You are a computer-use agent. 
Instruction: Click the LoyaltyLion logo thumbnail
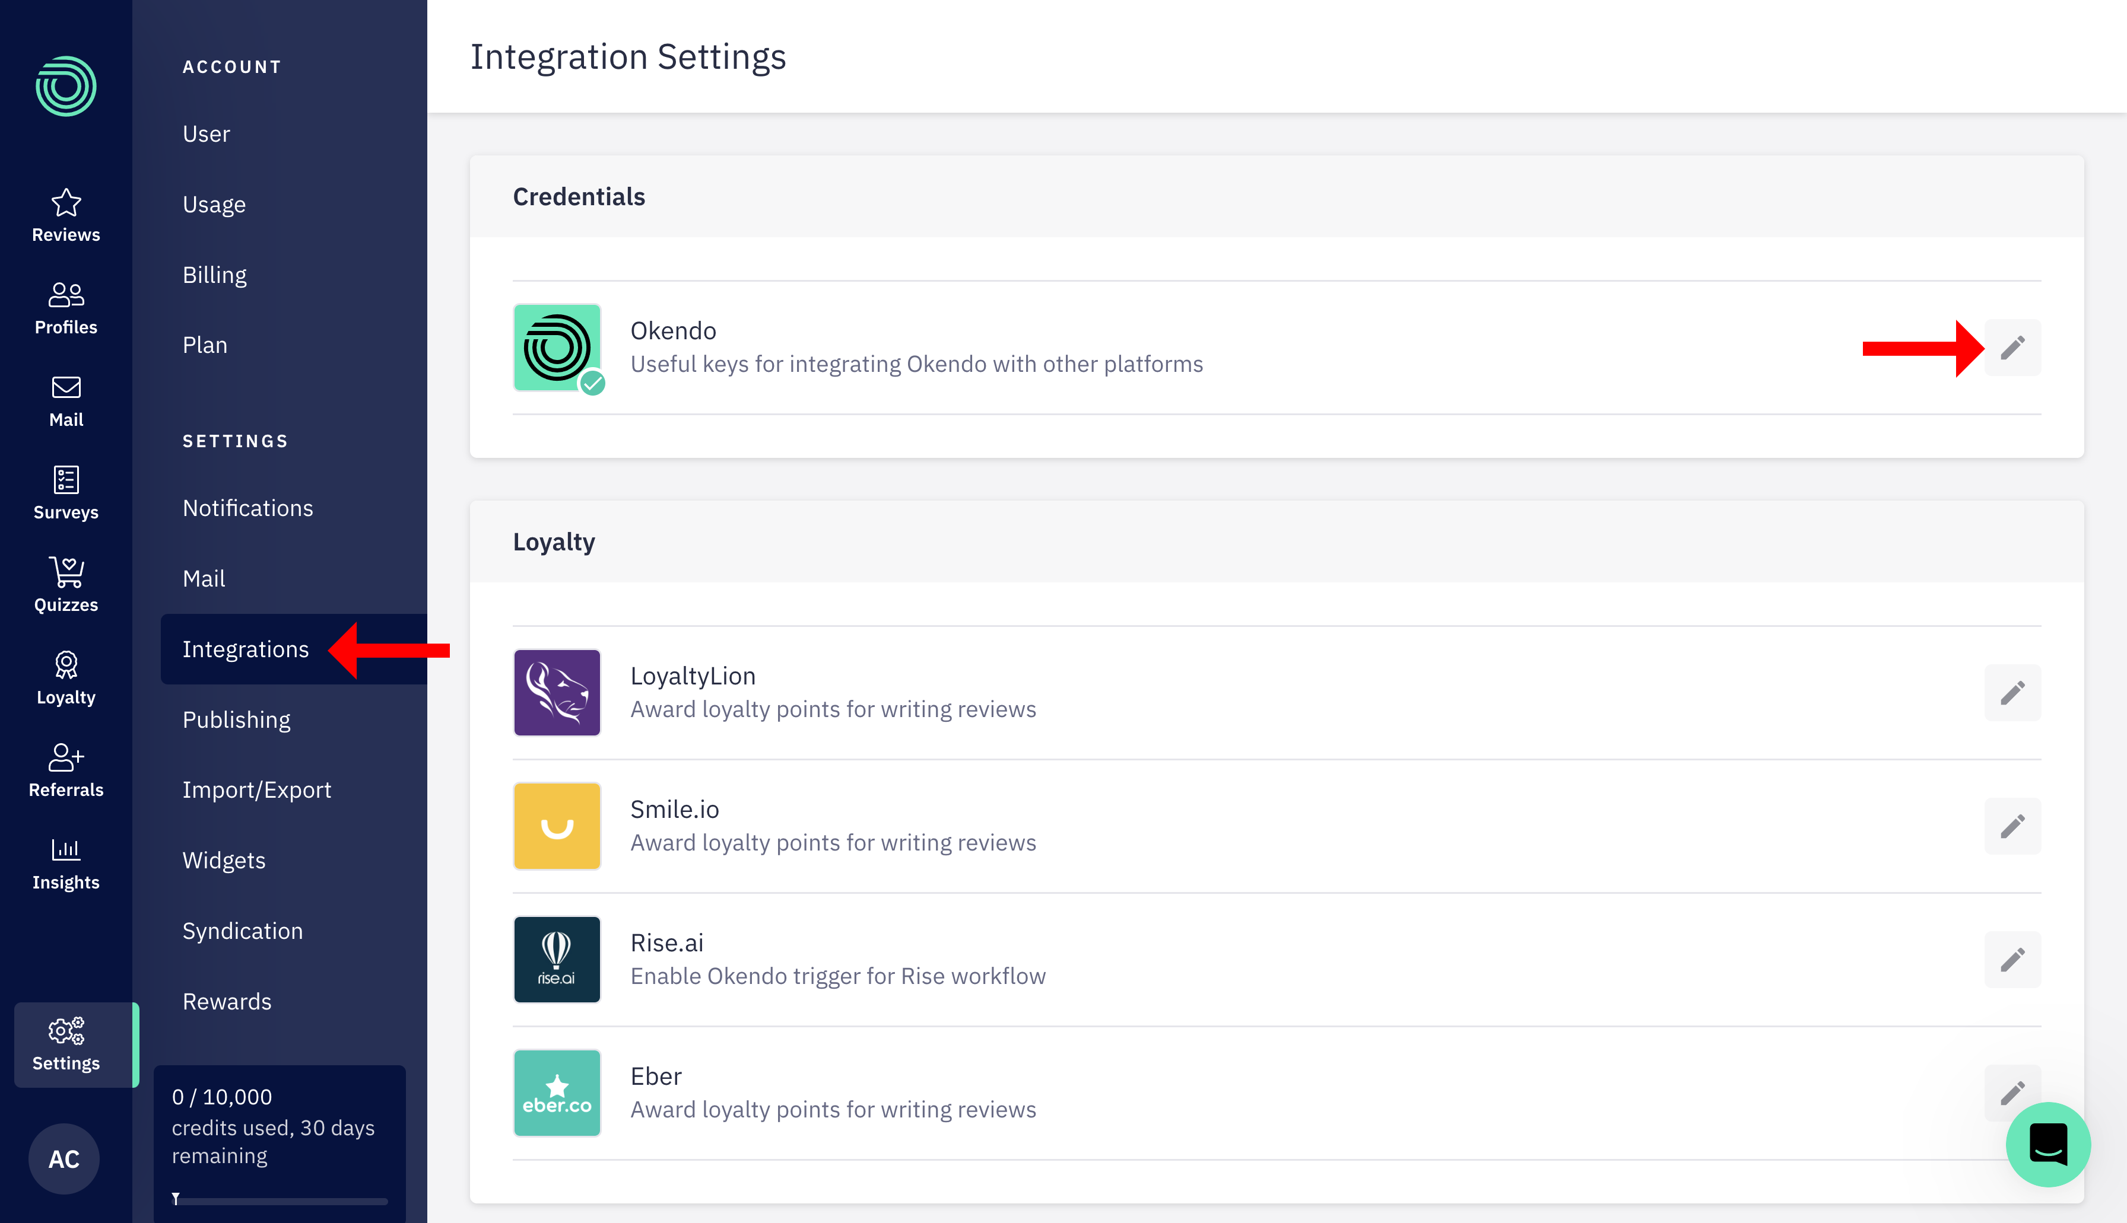point(556,692)
